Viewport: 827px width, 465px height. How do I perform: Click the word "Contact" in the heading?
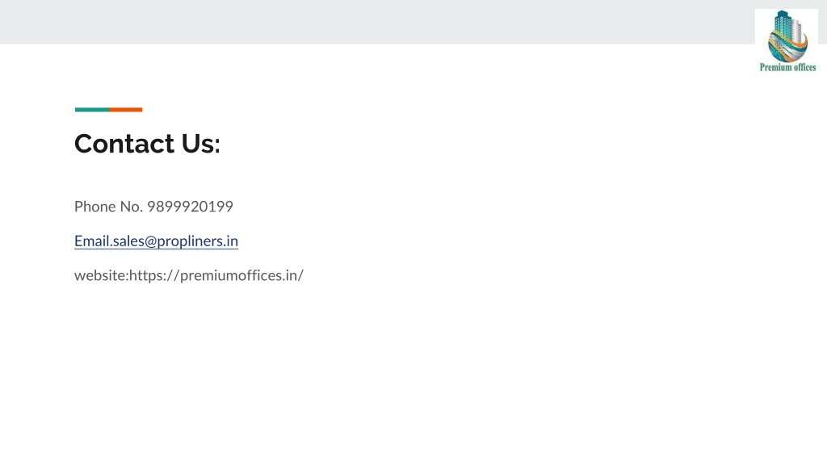tap(124, 144)
